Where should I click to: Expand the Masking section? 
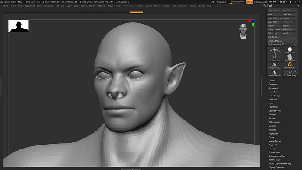point(272,126)
